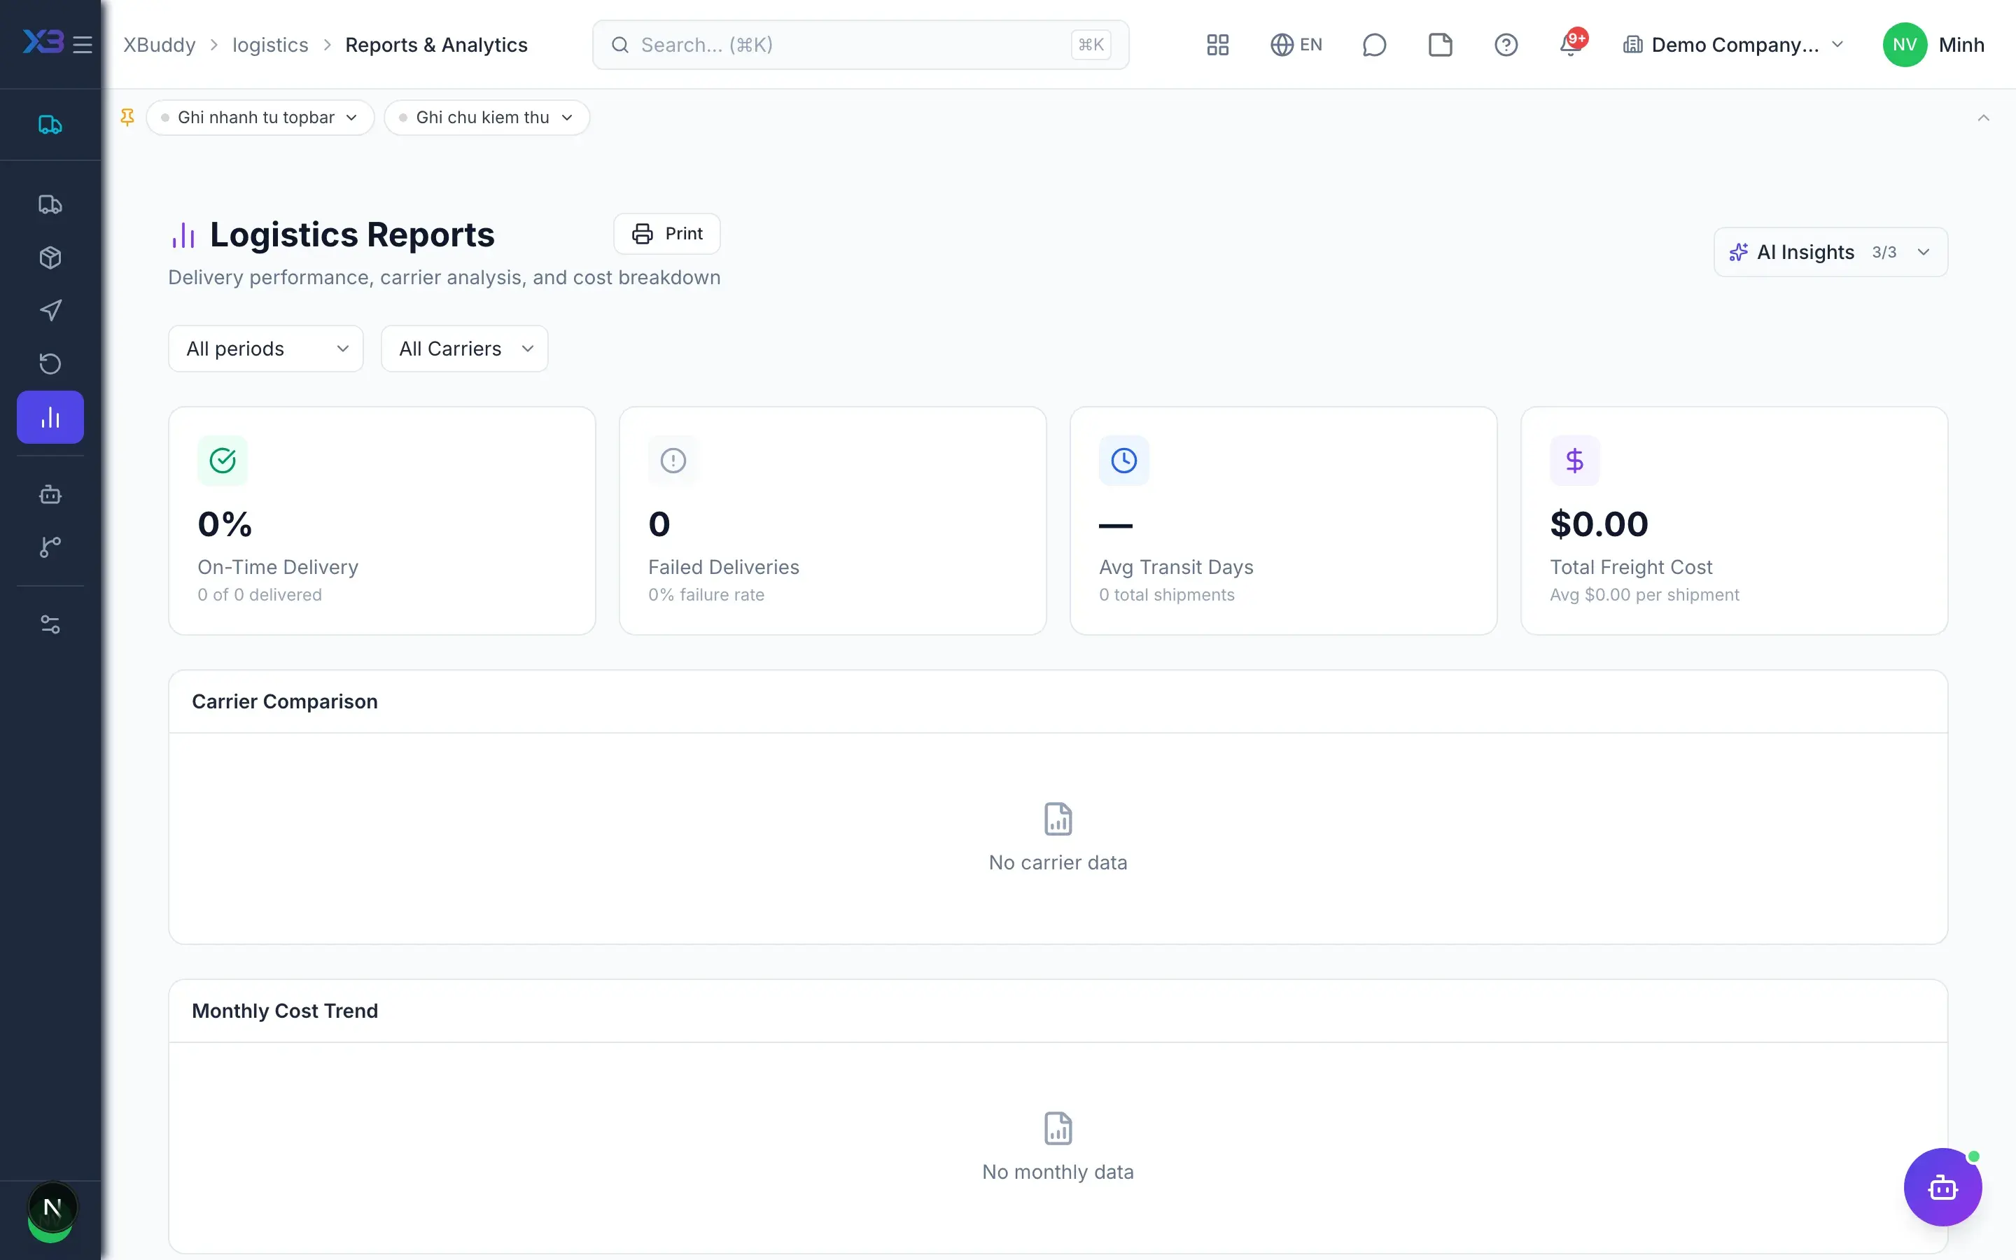The image size is (2016, 1260).
Task: Open the package box sidebar icon
Action: pos(50,258)
